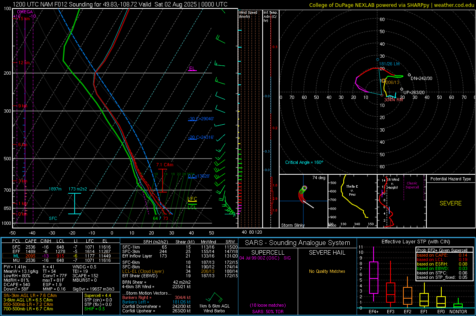
Task: Click the 7.1 C/km lapse rate annotation
Action: point(165,165)
